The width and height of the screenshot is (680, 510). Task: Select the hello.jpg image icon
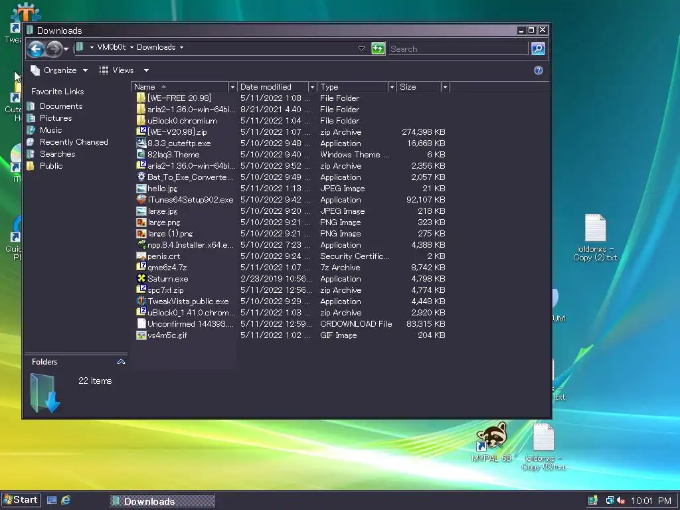tap(141, 188)
